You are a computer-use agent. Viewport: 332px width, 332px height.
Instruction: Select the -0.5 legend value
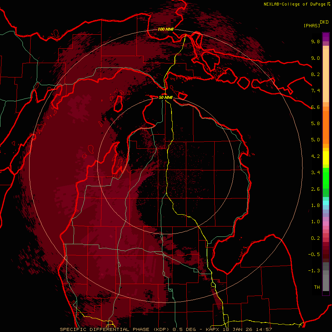[x=314, y=255]
